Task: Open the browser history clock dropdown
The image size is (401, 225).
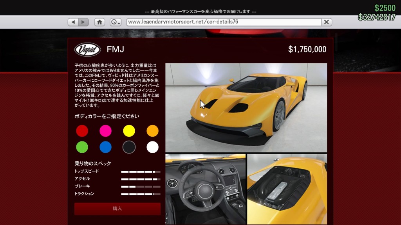Action: point(116,22)
